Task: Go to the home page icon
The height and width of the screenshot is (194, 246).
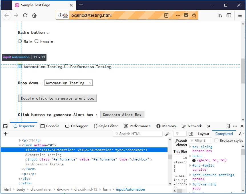Action: 34,15
